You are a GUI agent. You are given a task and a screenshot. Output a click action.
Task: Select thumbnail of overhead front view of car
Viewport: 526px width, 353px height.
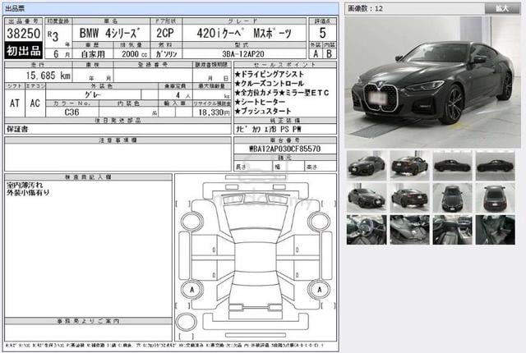[x=452, y=198]
